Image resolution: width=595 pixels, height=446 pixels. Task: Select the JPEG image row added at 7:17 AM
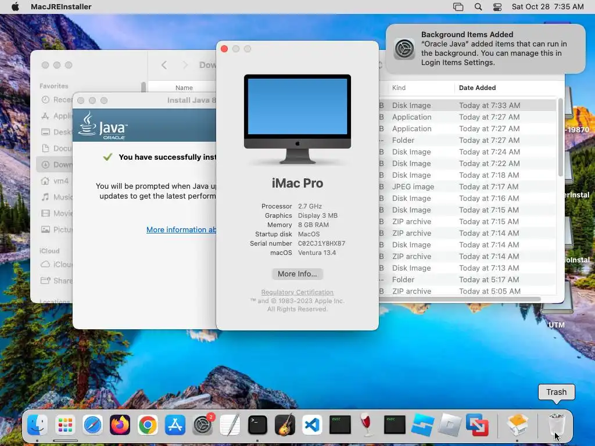(468, 186)
